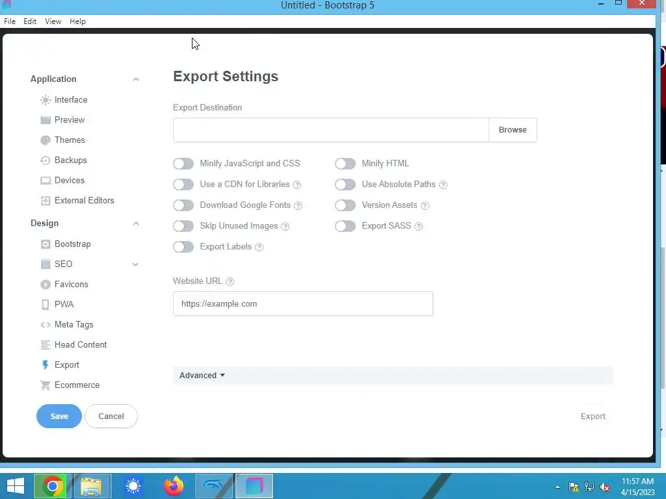This screenshot has height=499, width=666.
Task: Click the Backups history icon
Action: point(45,160)
